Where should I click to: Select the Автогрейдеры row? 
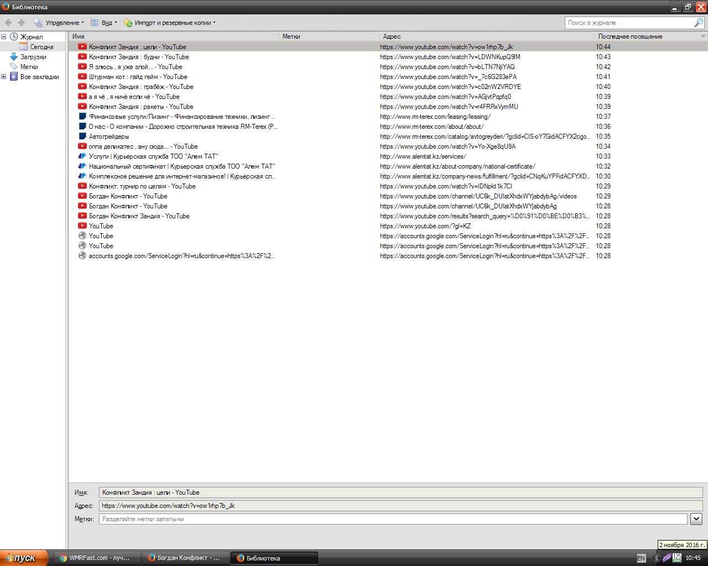(x=388, y=137)
